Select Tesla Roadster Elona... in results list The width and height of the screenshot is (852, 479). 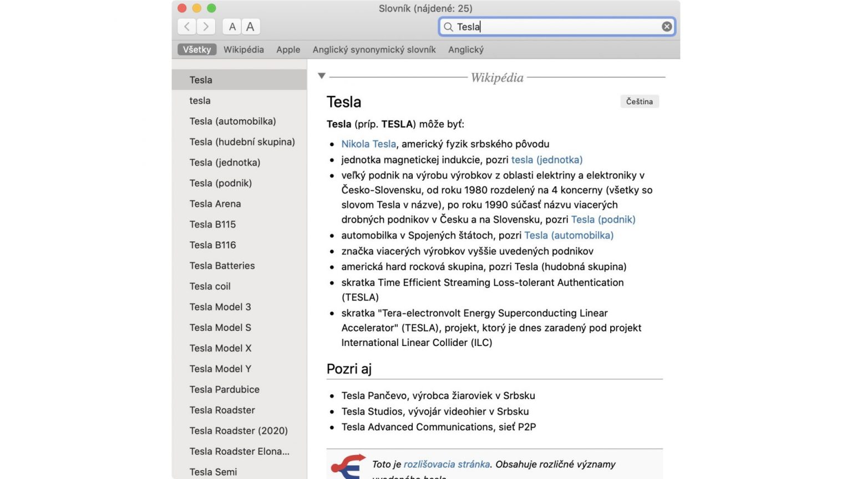click(239, 451)
